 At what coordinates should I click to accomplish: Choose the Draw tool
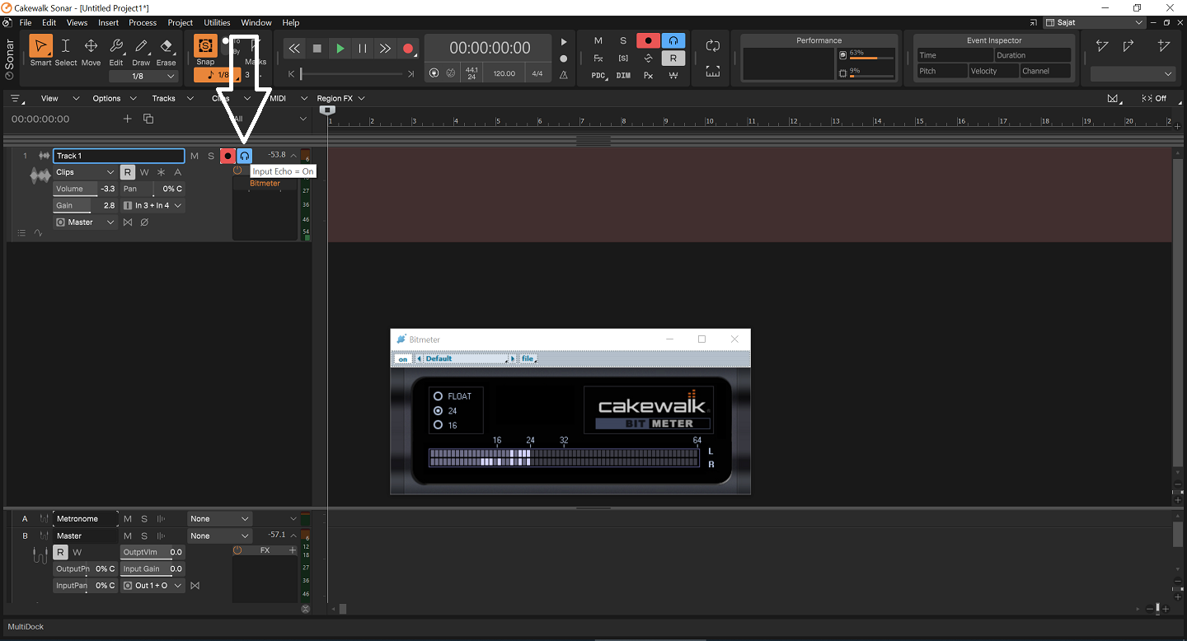[x=141, y=47]
